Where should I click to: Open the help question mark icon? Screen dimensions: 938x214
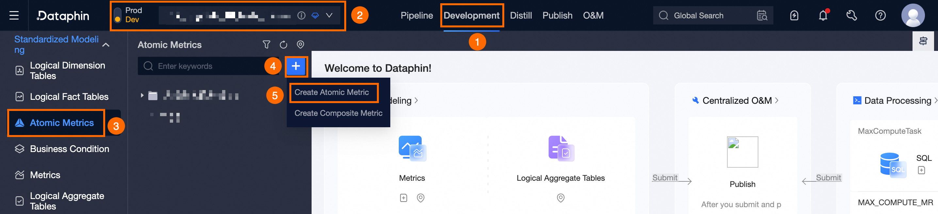click(880, 15)
